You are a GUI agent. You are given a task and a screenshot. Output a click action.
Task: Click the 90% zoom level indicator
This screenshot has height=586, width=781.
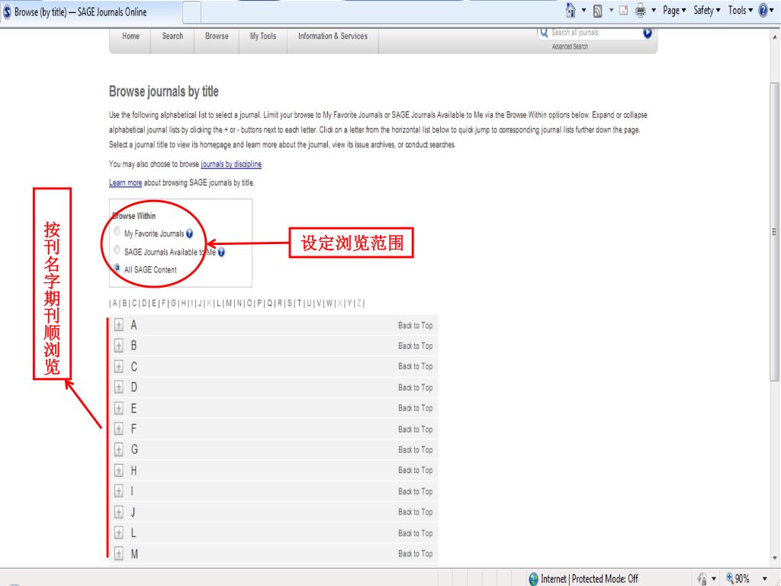point(742,578)
